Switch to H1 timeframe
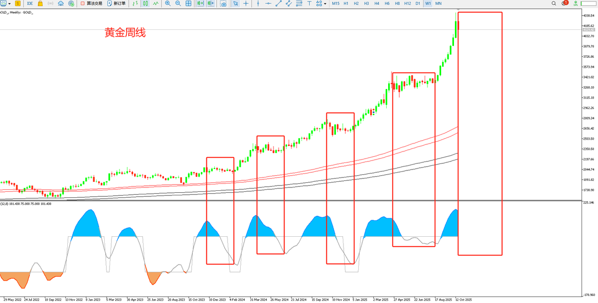The image size is (598, 303). click(x=346, y=3)
